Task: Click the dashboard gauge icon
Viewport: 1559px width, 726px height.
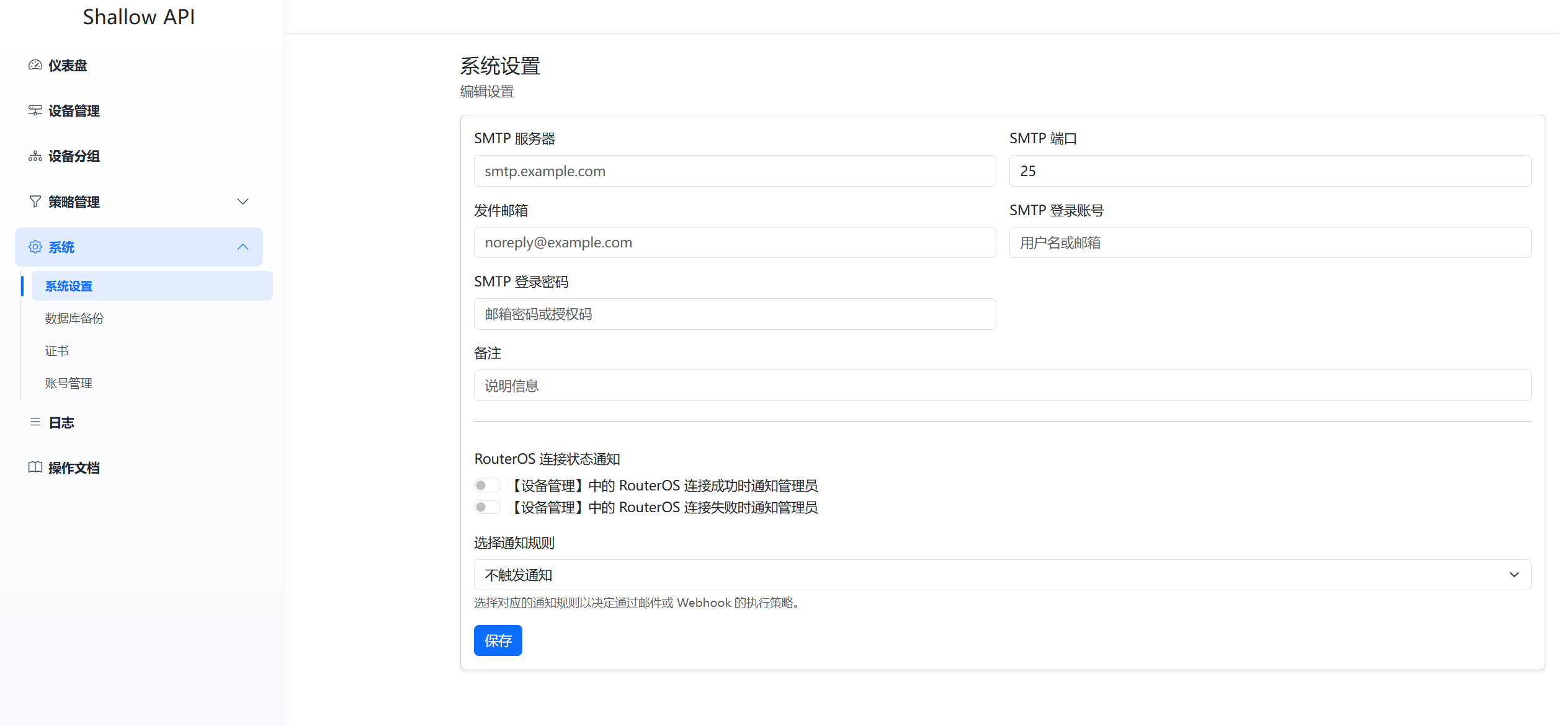Action: [x=35, y=65]
